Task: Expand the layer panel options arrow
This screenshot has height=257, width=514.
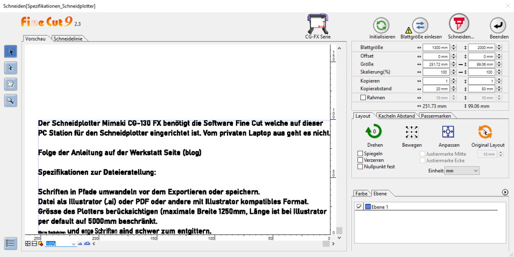Action: (x=504, y=192)
